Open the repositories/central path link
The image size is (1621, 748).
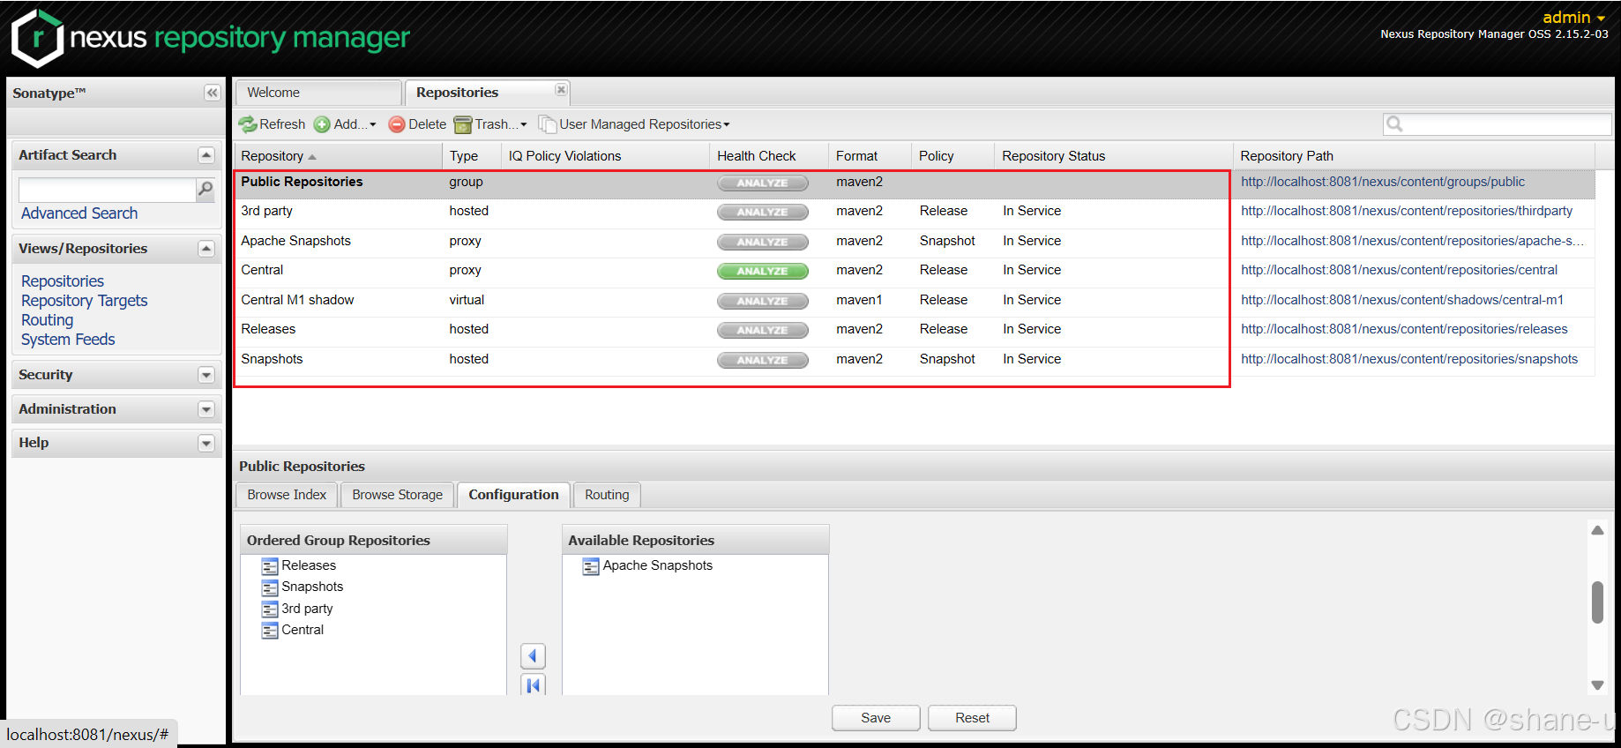click(x=1399, y=270)
